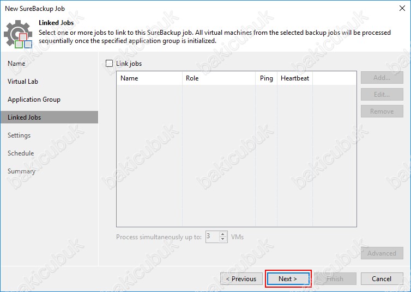Go back with the < Previous button
This screenshot has width=411, height=292.
click(241, 279)
